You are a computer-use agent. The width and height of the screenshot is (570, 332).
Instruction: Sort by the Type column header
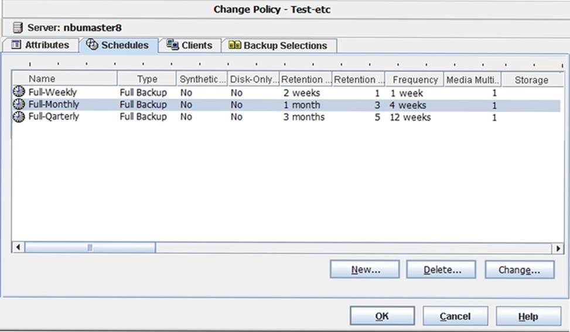[x=147, y=79]
